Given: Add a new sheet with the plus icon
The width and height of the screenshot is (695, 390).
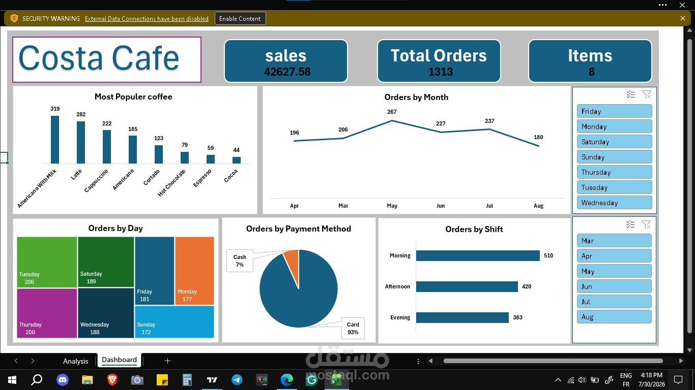Looking at the screenshot, I should click(x=167, y=361).
